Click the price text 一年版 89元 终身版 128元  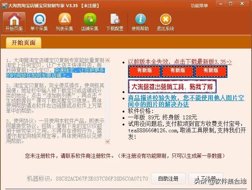click(x=163, y=117)
